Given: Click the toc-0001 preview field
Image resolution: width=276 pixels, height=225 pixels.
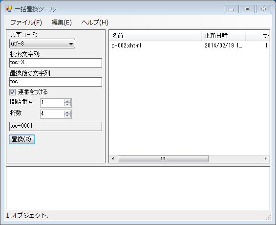Looking at the screenshot, I should pos(56,126).
